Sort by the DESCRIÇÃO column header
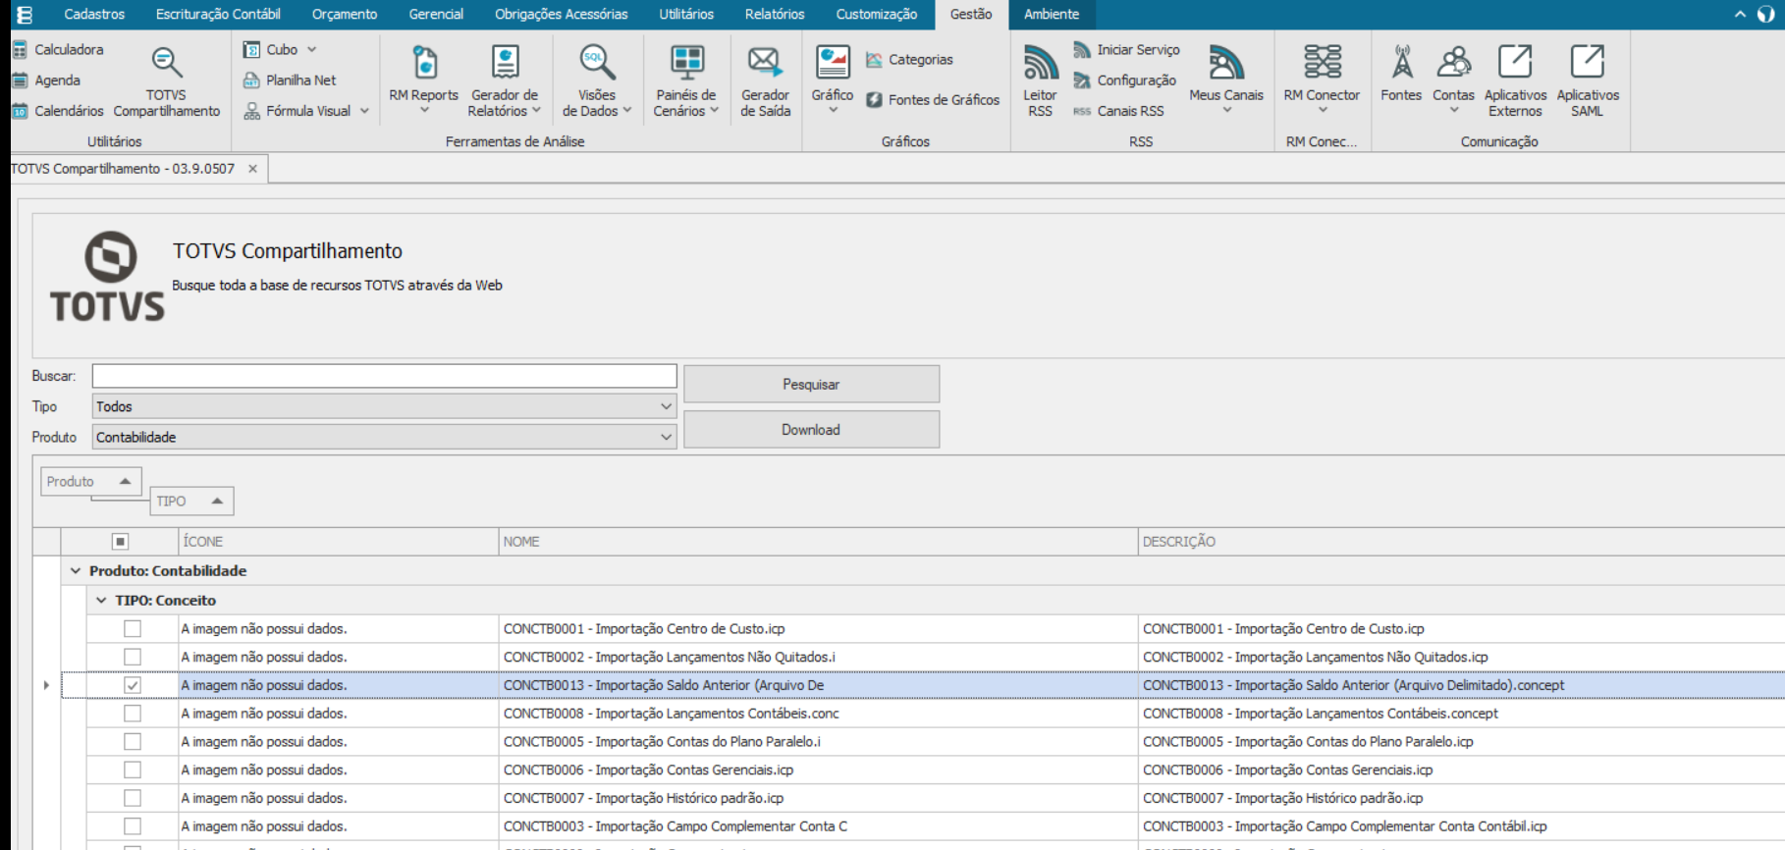 [1460, 542]
